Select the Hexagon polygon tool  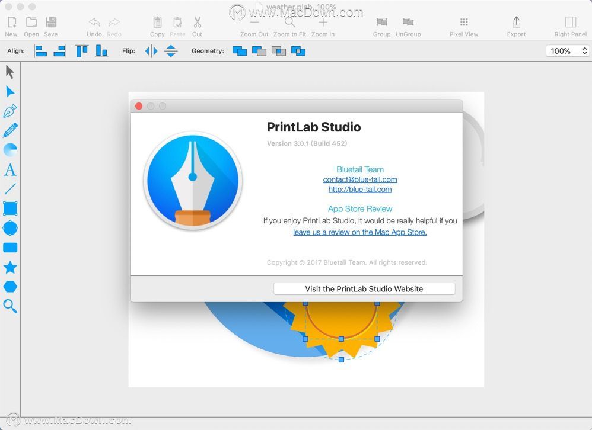click(x=10, y=287)
